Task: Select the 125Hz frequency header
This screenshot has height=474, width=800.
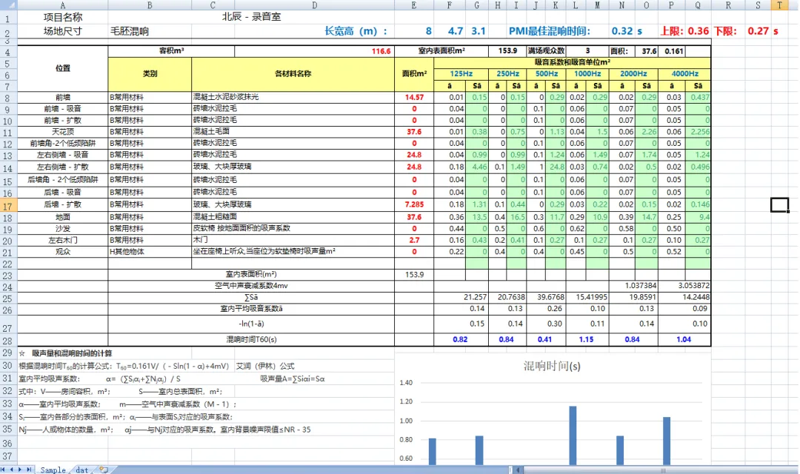Action: pyautogui.click(x=461, y=74)
